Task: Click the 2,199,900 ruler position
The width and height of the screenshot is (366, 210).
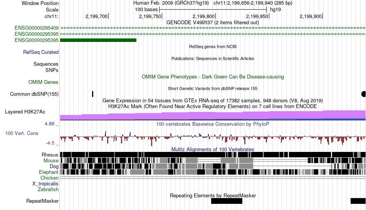Action: tap(311, 16)
